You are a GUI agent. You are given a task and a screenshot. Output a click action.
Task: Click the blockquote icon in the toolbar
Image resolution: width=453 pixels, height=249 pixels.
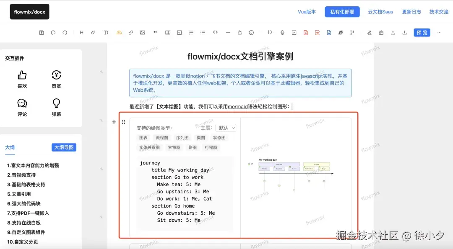[155, 32]
